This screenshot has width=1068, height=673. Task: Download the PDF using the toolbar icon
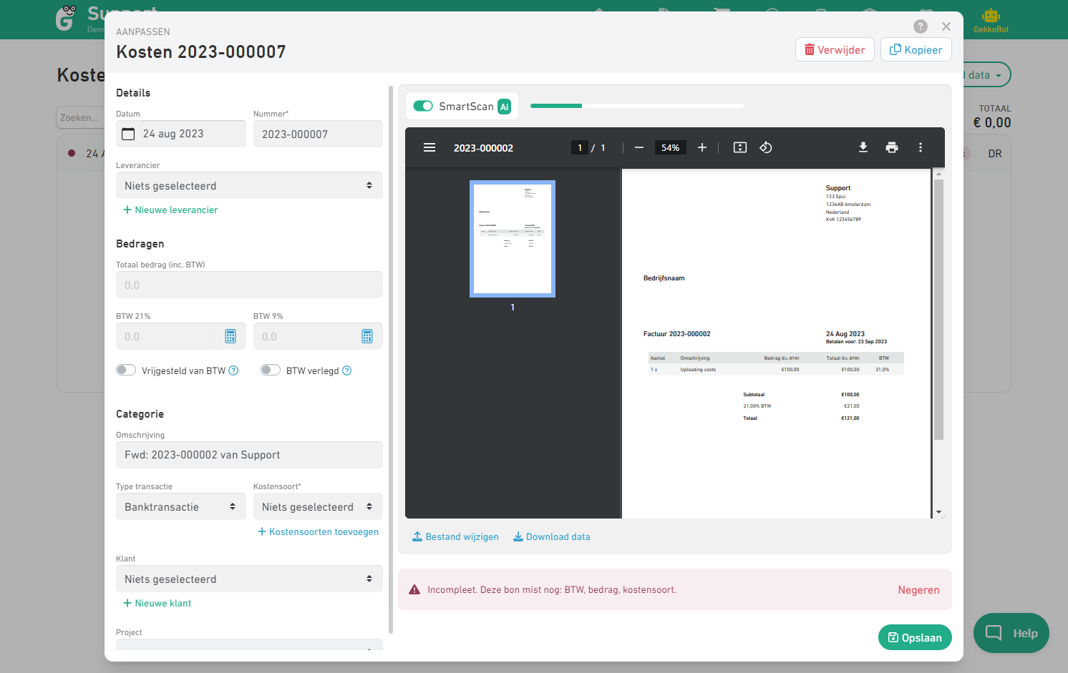[863, 147]
